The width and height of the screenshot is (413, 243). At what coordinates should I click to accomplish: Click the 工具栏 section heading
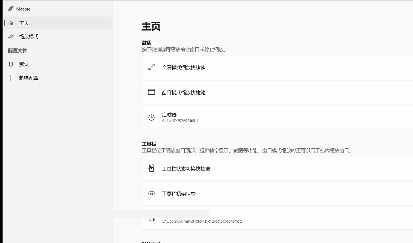pos(149,144)
